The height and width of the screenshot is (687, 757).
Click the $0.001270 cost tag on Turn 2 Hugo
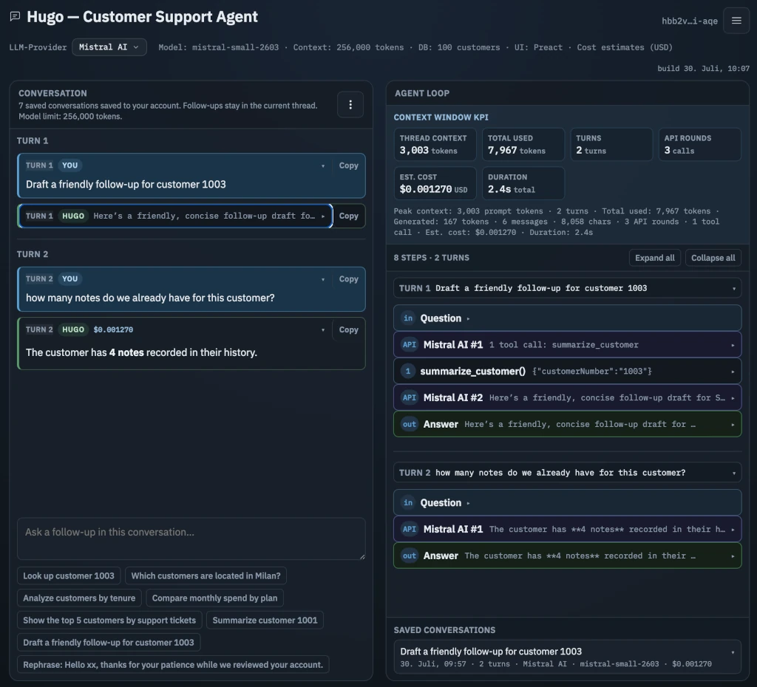click(113, 329)
